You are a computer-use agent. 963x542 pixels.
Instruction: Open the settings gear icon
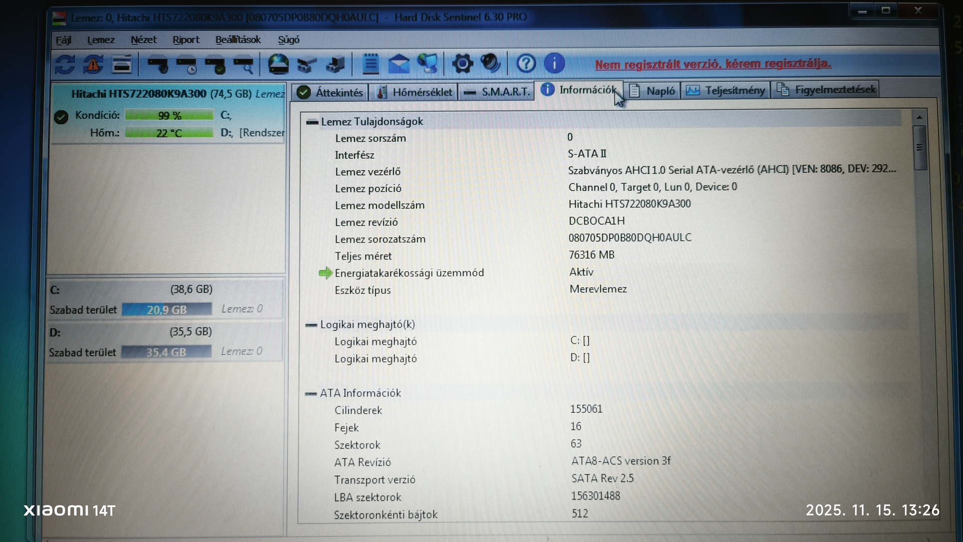coord(462,64)
